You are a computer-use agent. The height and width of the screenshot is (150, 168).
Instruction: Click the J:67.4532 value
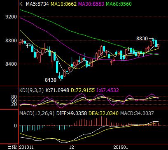pos(107,90)
